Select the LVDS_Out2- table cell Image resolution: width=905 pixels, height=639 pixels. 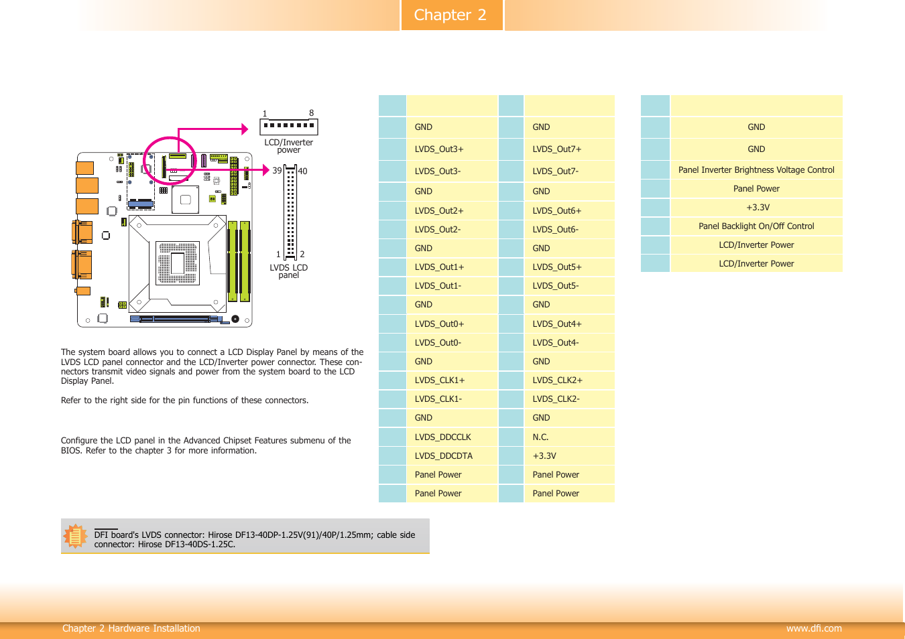click(452, 230)
